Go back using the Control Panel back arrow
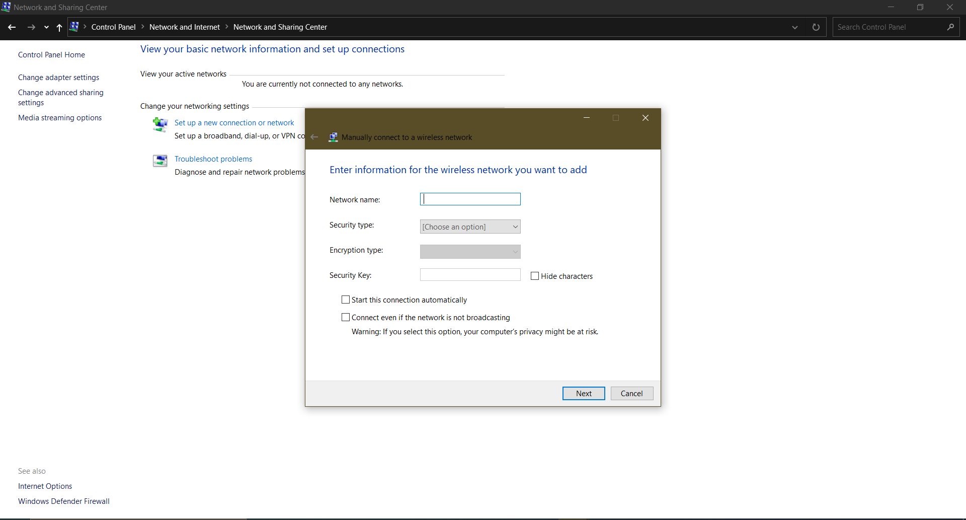Image resolution: width=966 pixels, height=520 pixels. point(12,27)
